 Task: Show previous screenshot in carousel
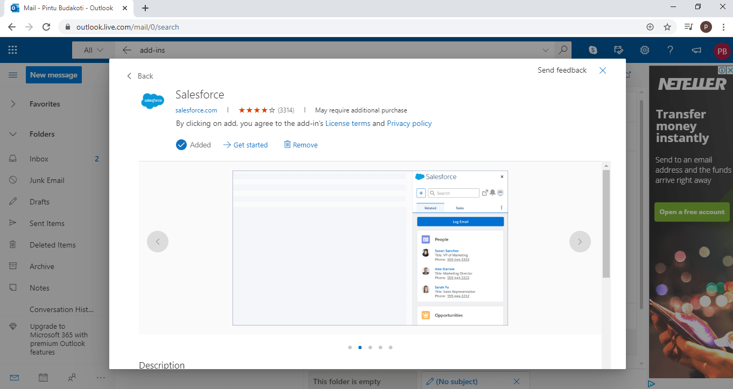coord(158,242)
